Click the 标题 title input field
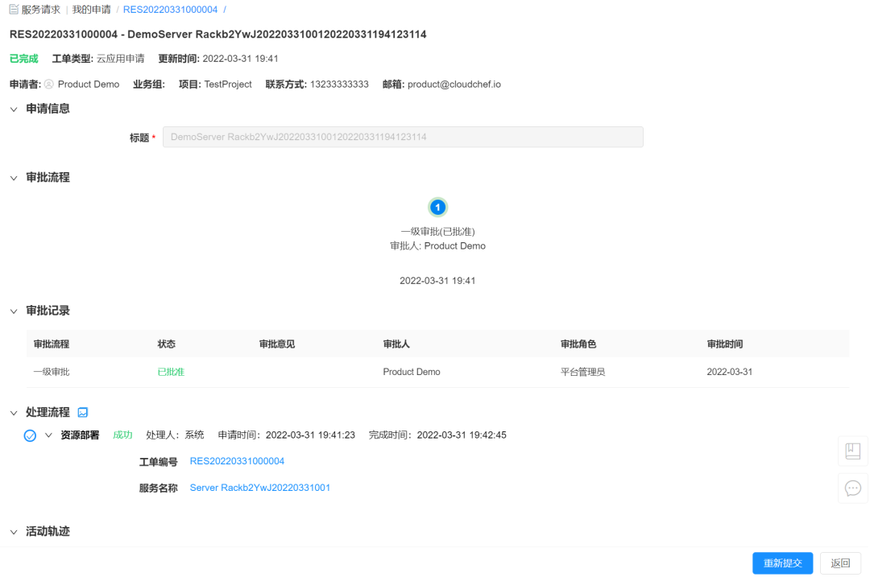 [x=403, y=137]
